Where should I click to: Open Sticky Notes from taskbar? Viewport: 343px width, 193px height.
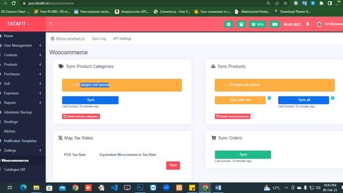192,188
